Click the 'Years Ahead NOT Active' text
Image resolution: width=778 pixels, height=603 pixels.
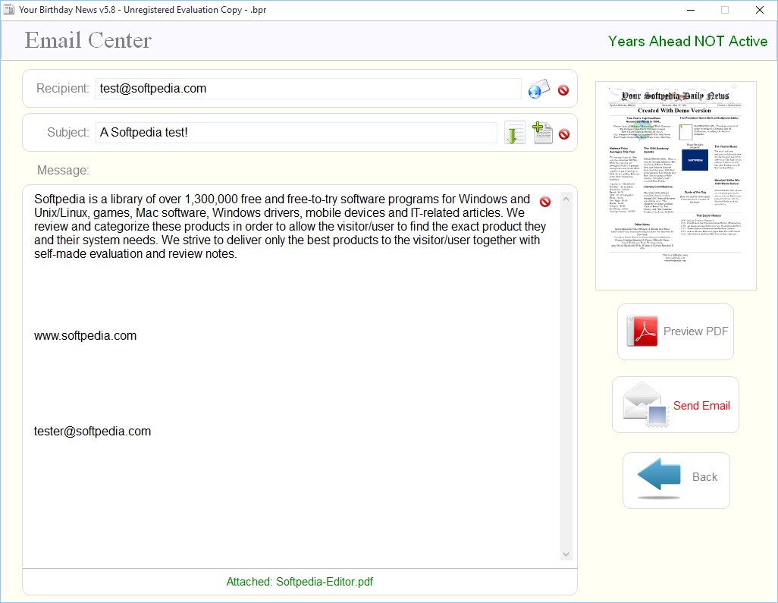pos(688,41)
